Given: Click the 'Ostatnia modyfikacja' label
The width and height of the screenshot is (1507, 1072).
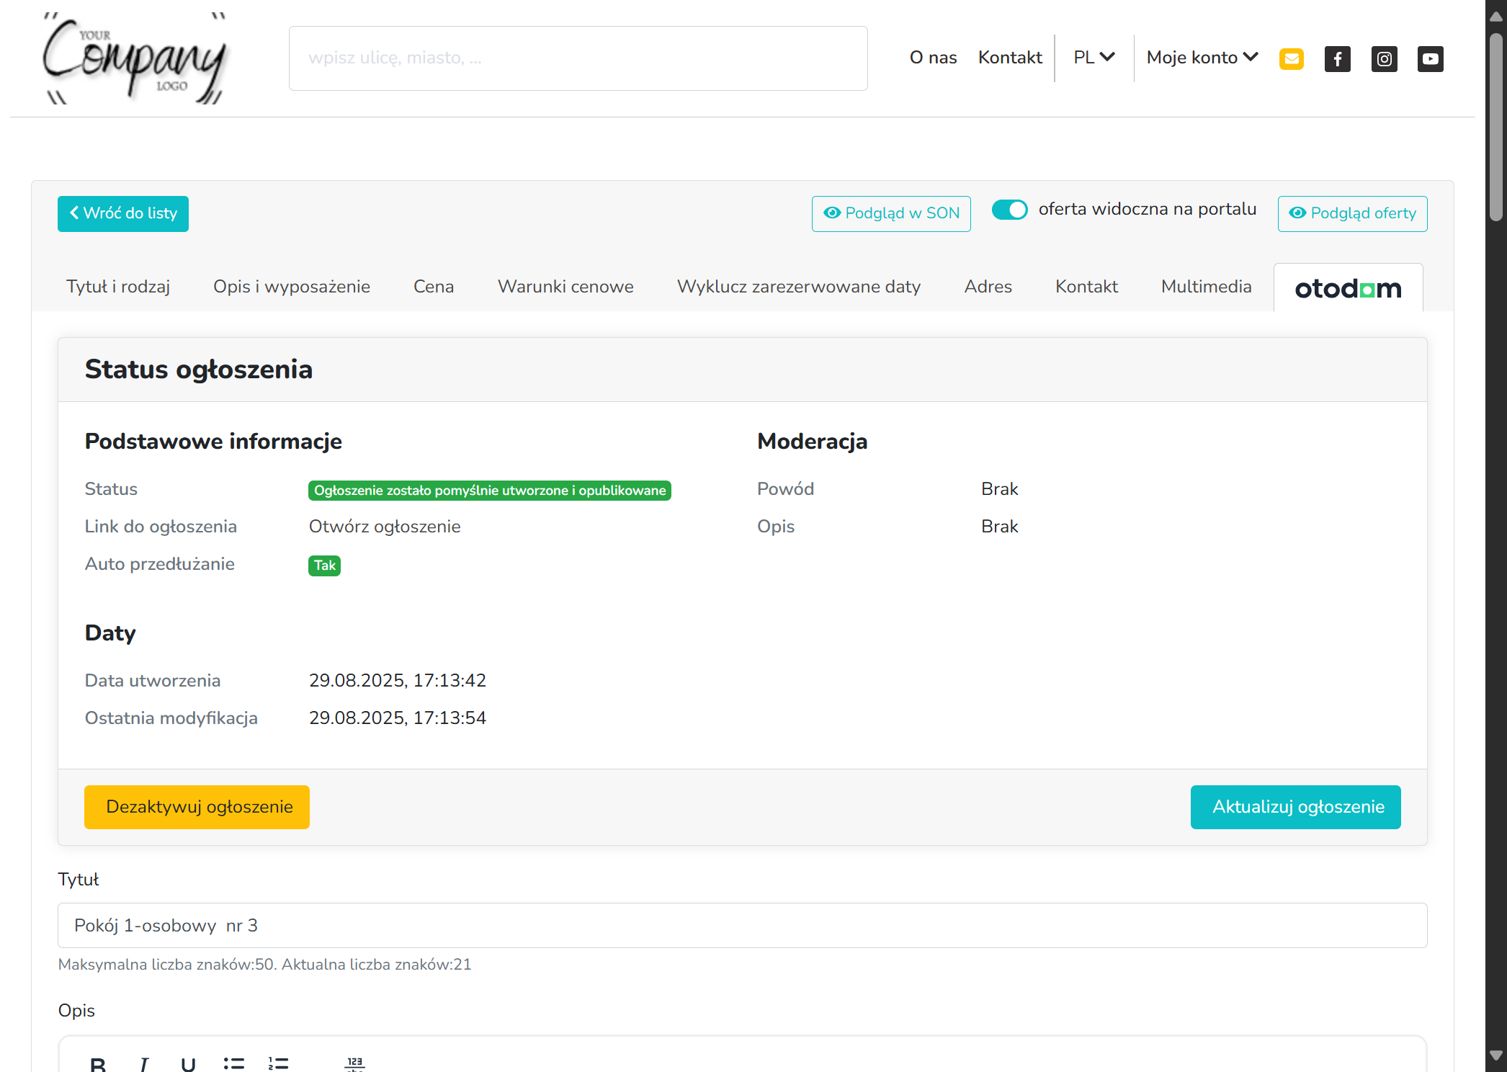Looking at the screenshot, I should pos(171,718).
